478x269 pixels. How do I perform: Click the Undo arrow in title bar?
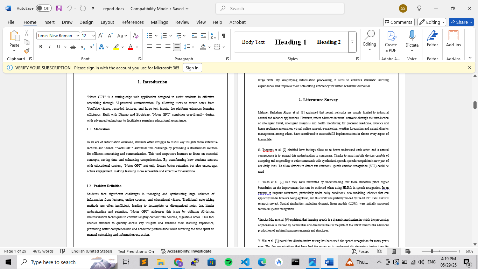pyautogui.click(x=69, y=8)
